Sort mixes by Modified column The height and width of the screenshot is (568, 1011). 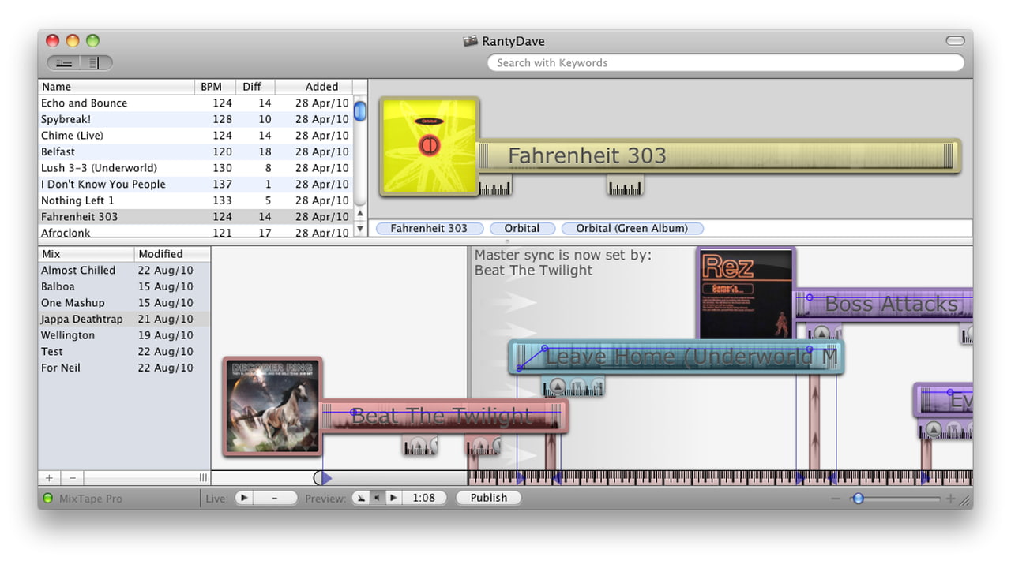pos(172,254)
